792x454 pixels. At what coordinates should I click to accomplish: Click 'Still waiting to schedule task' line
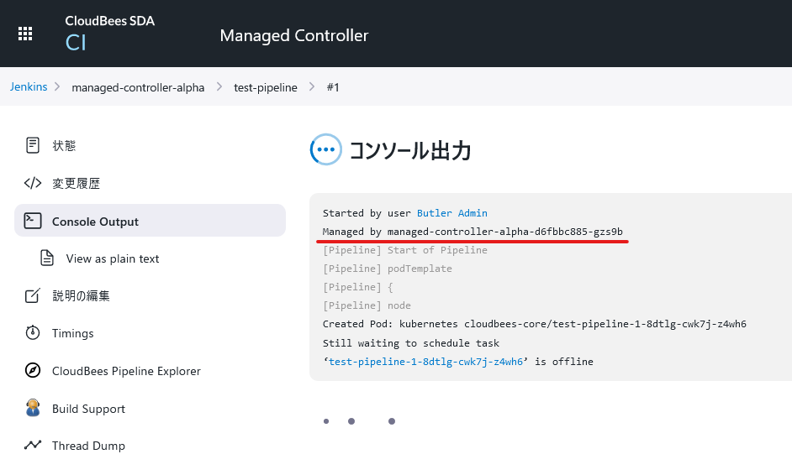[x=411, y=343]
